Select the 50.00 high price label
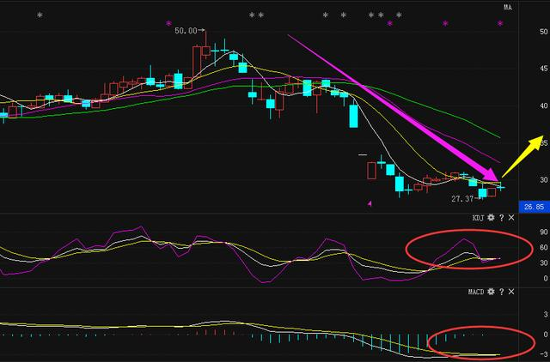 (x=187, y=31)
